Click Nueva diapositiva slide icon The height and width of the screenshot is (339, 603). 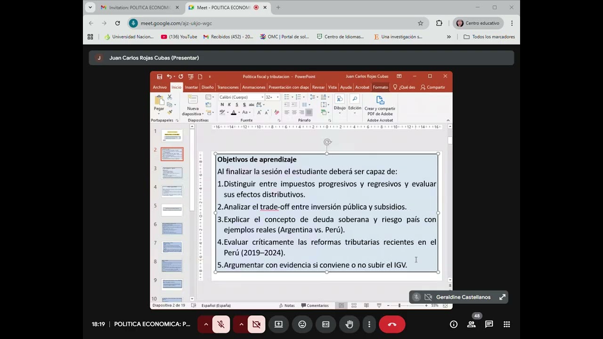pos(193,99)
